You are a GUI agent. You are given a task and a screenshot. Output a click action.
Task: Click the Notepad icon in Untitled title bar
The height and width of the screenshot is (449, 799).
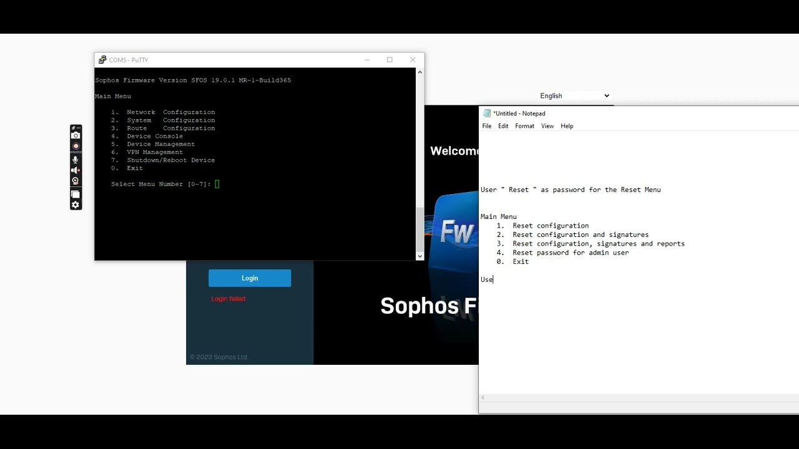(487, 113)
